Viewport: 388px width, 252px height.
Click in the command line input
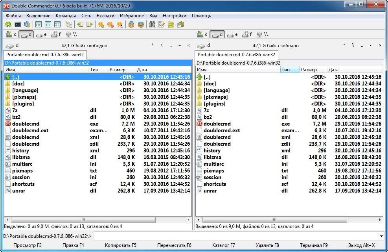click(x=236, y=236)
